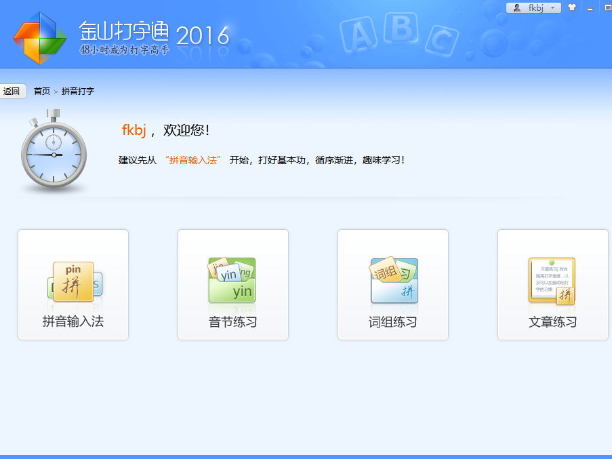Image resolution: width=612 pixels, height=459 pixels.
Task: Select the 文章练习 label text
Action: click(x=552, y=322)
